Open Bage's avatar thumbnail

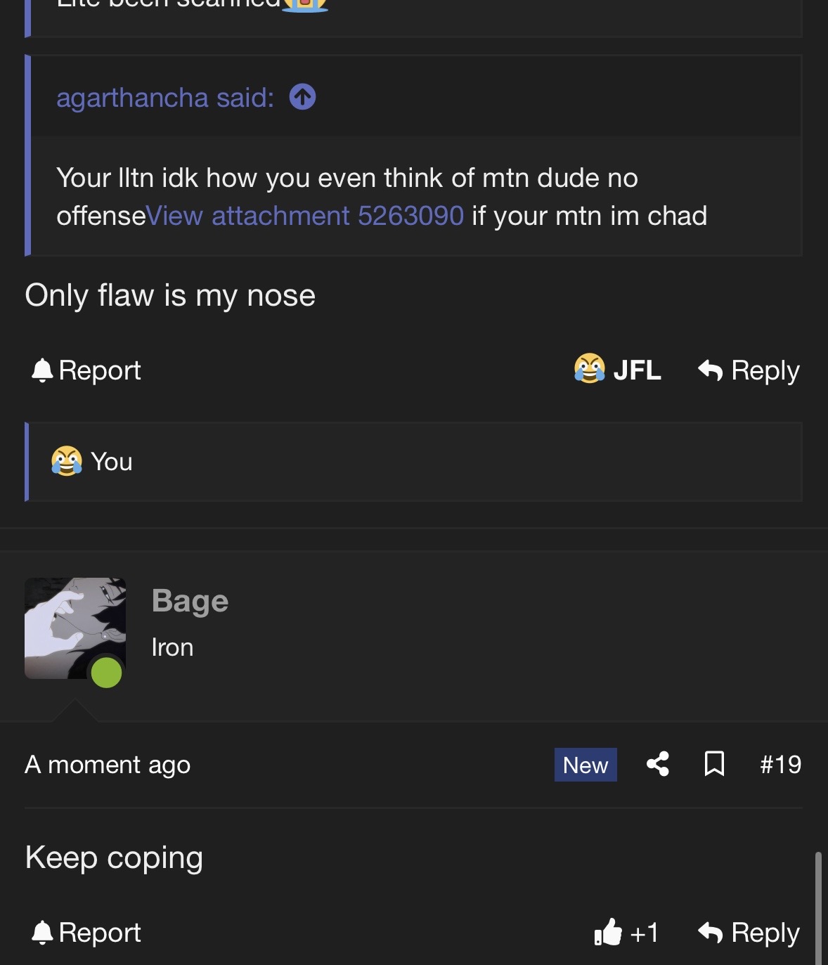point(75,628)
